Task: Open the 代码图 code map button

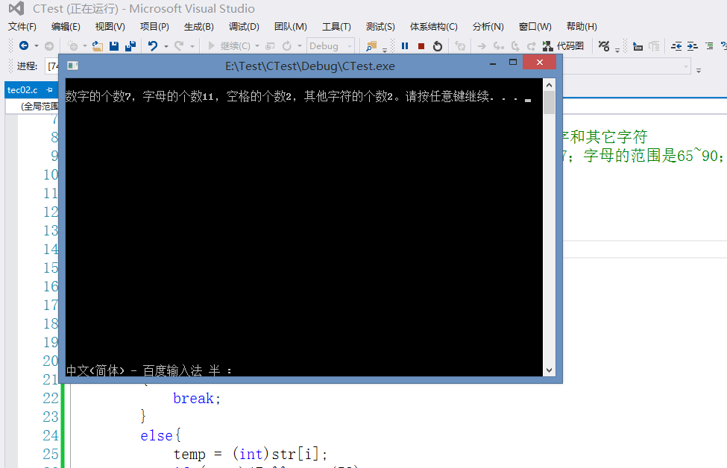Action: pyautogui.click(x=564, y=46)
